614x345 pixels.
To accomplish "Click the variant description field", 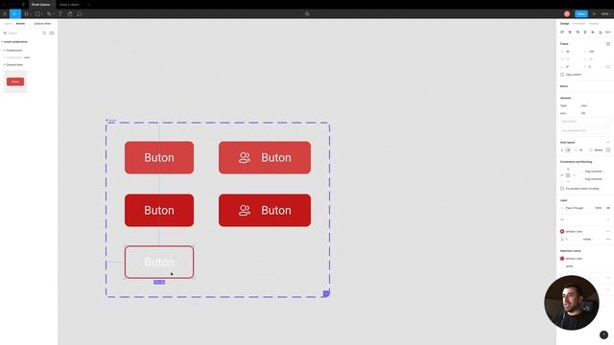I will 584,122.
